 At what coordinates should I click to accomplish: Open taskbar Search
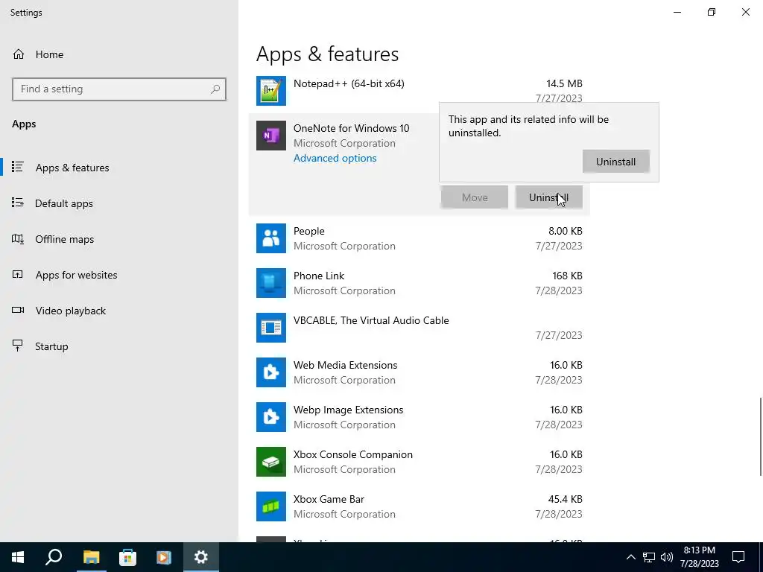(x=54, y=557)
